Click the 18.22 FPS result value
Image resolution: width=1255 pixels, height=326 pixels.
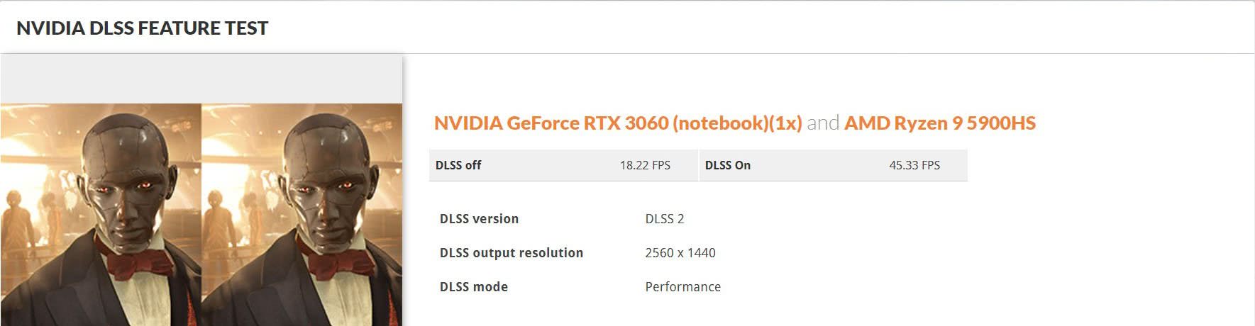[645, 165]
